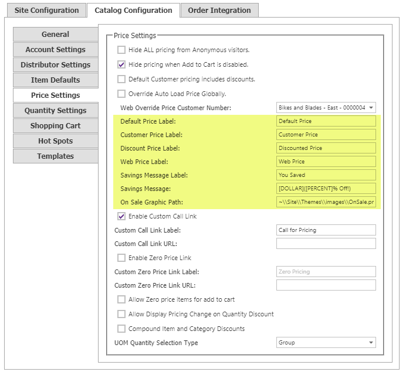Expand UOM Quantity Selection Type dropdown
Image resolution: width=406 pixels, height=372 pixels.
coord(326,343)
